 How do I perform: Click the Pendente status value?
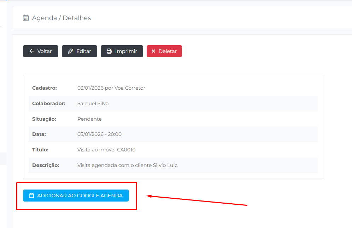coord(89,119)
